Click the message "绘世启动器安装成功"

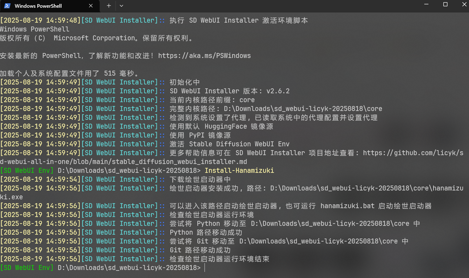(204, 188)
